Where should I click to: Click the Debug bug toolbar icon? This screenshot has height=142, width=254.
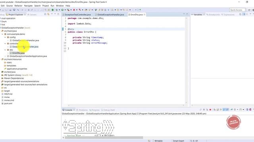tap(56, 10)
